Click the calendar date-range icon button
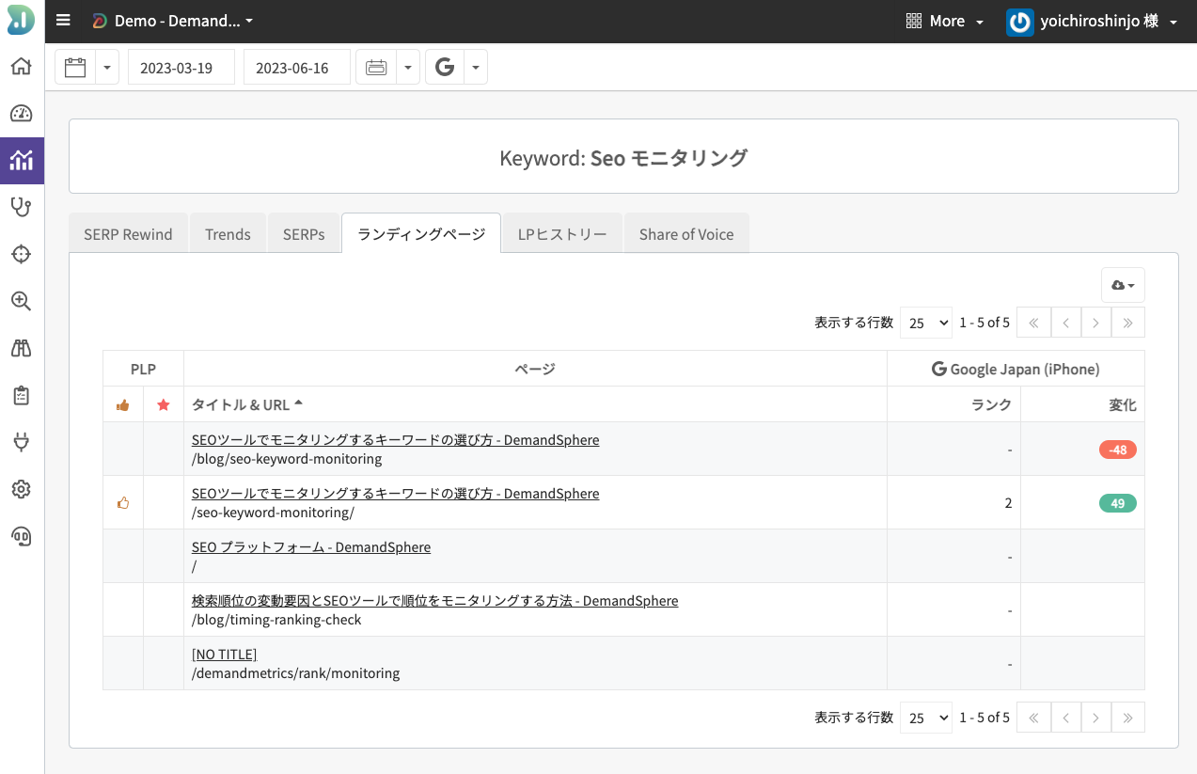Image resolution: width=1197 pixels, height=774 pixels. [75, 67]
